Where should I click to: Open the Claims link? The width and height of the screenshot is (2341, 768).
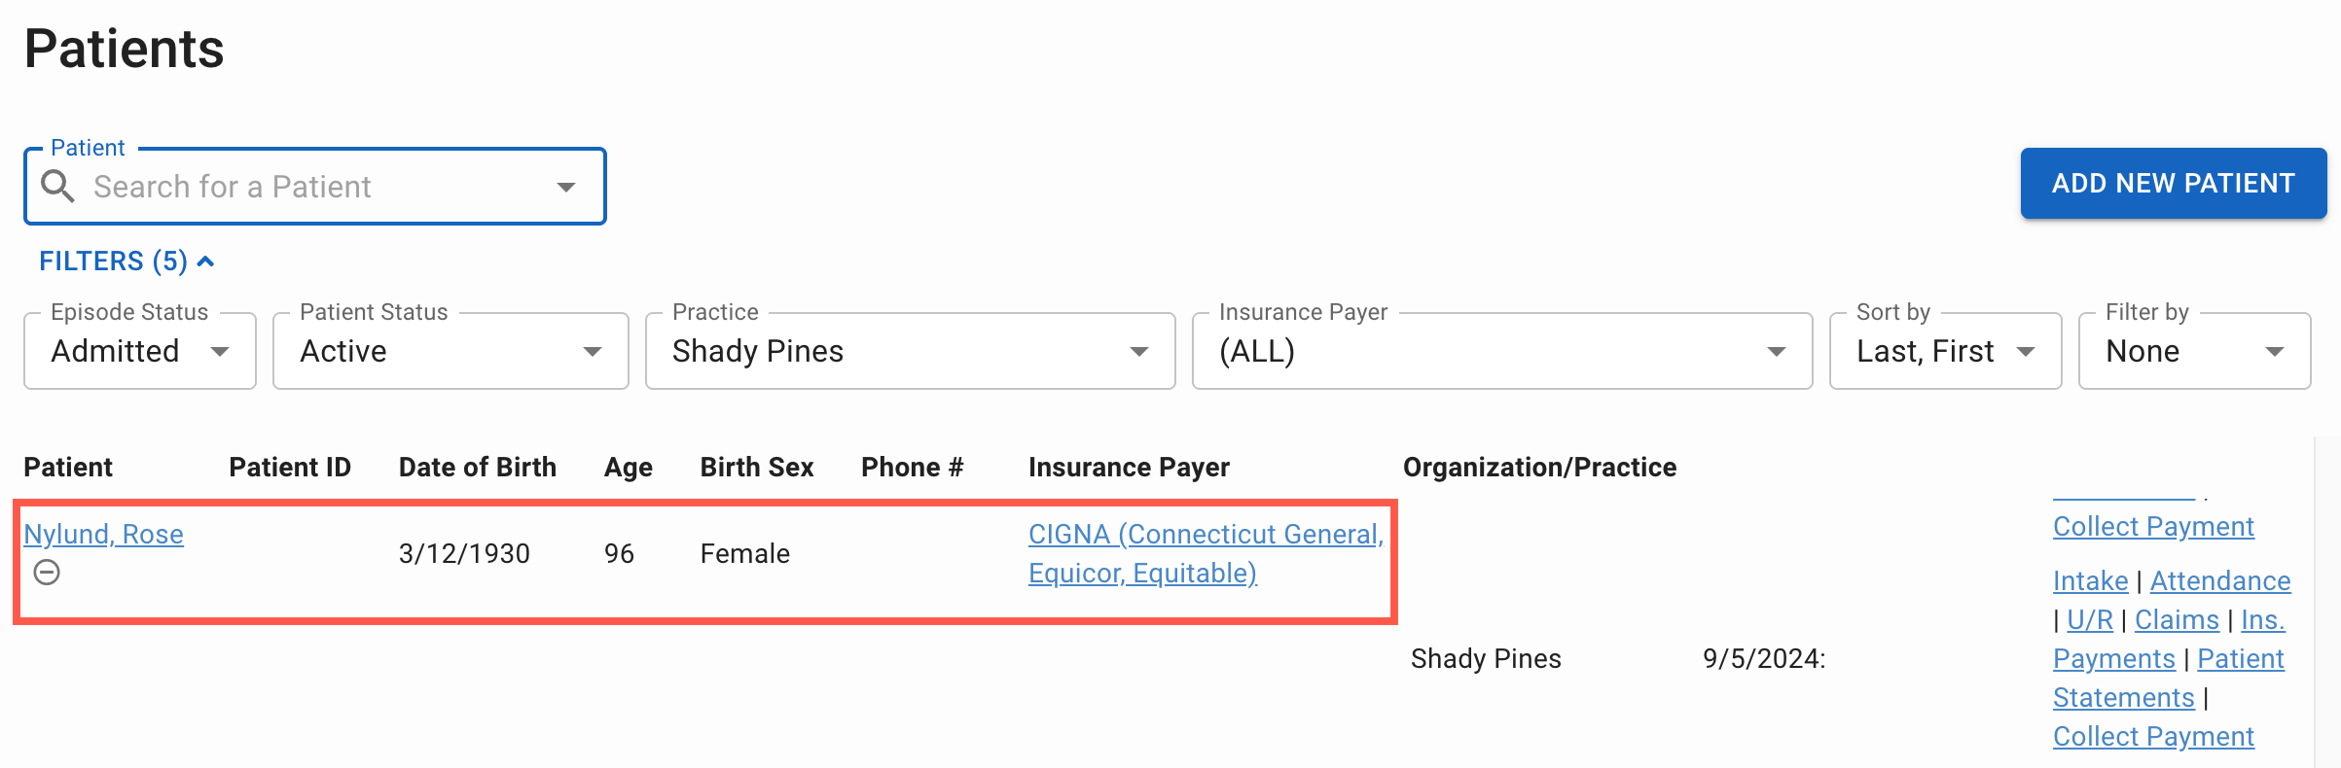[x=2177, y=619]
